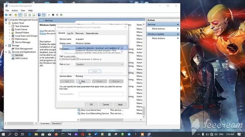Select WMI Control in the tree
The image size is (245, 137).
(x=21, y=58)
